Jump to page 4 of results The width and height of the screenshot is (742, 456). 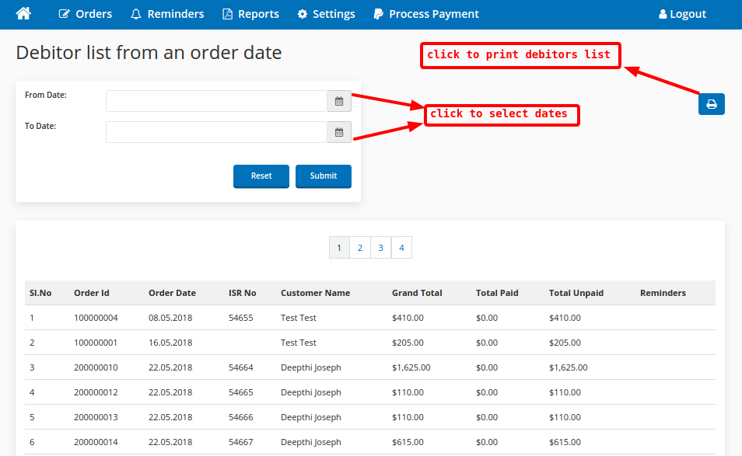[x=401, y=248]
